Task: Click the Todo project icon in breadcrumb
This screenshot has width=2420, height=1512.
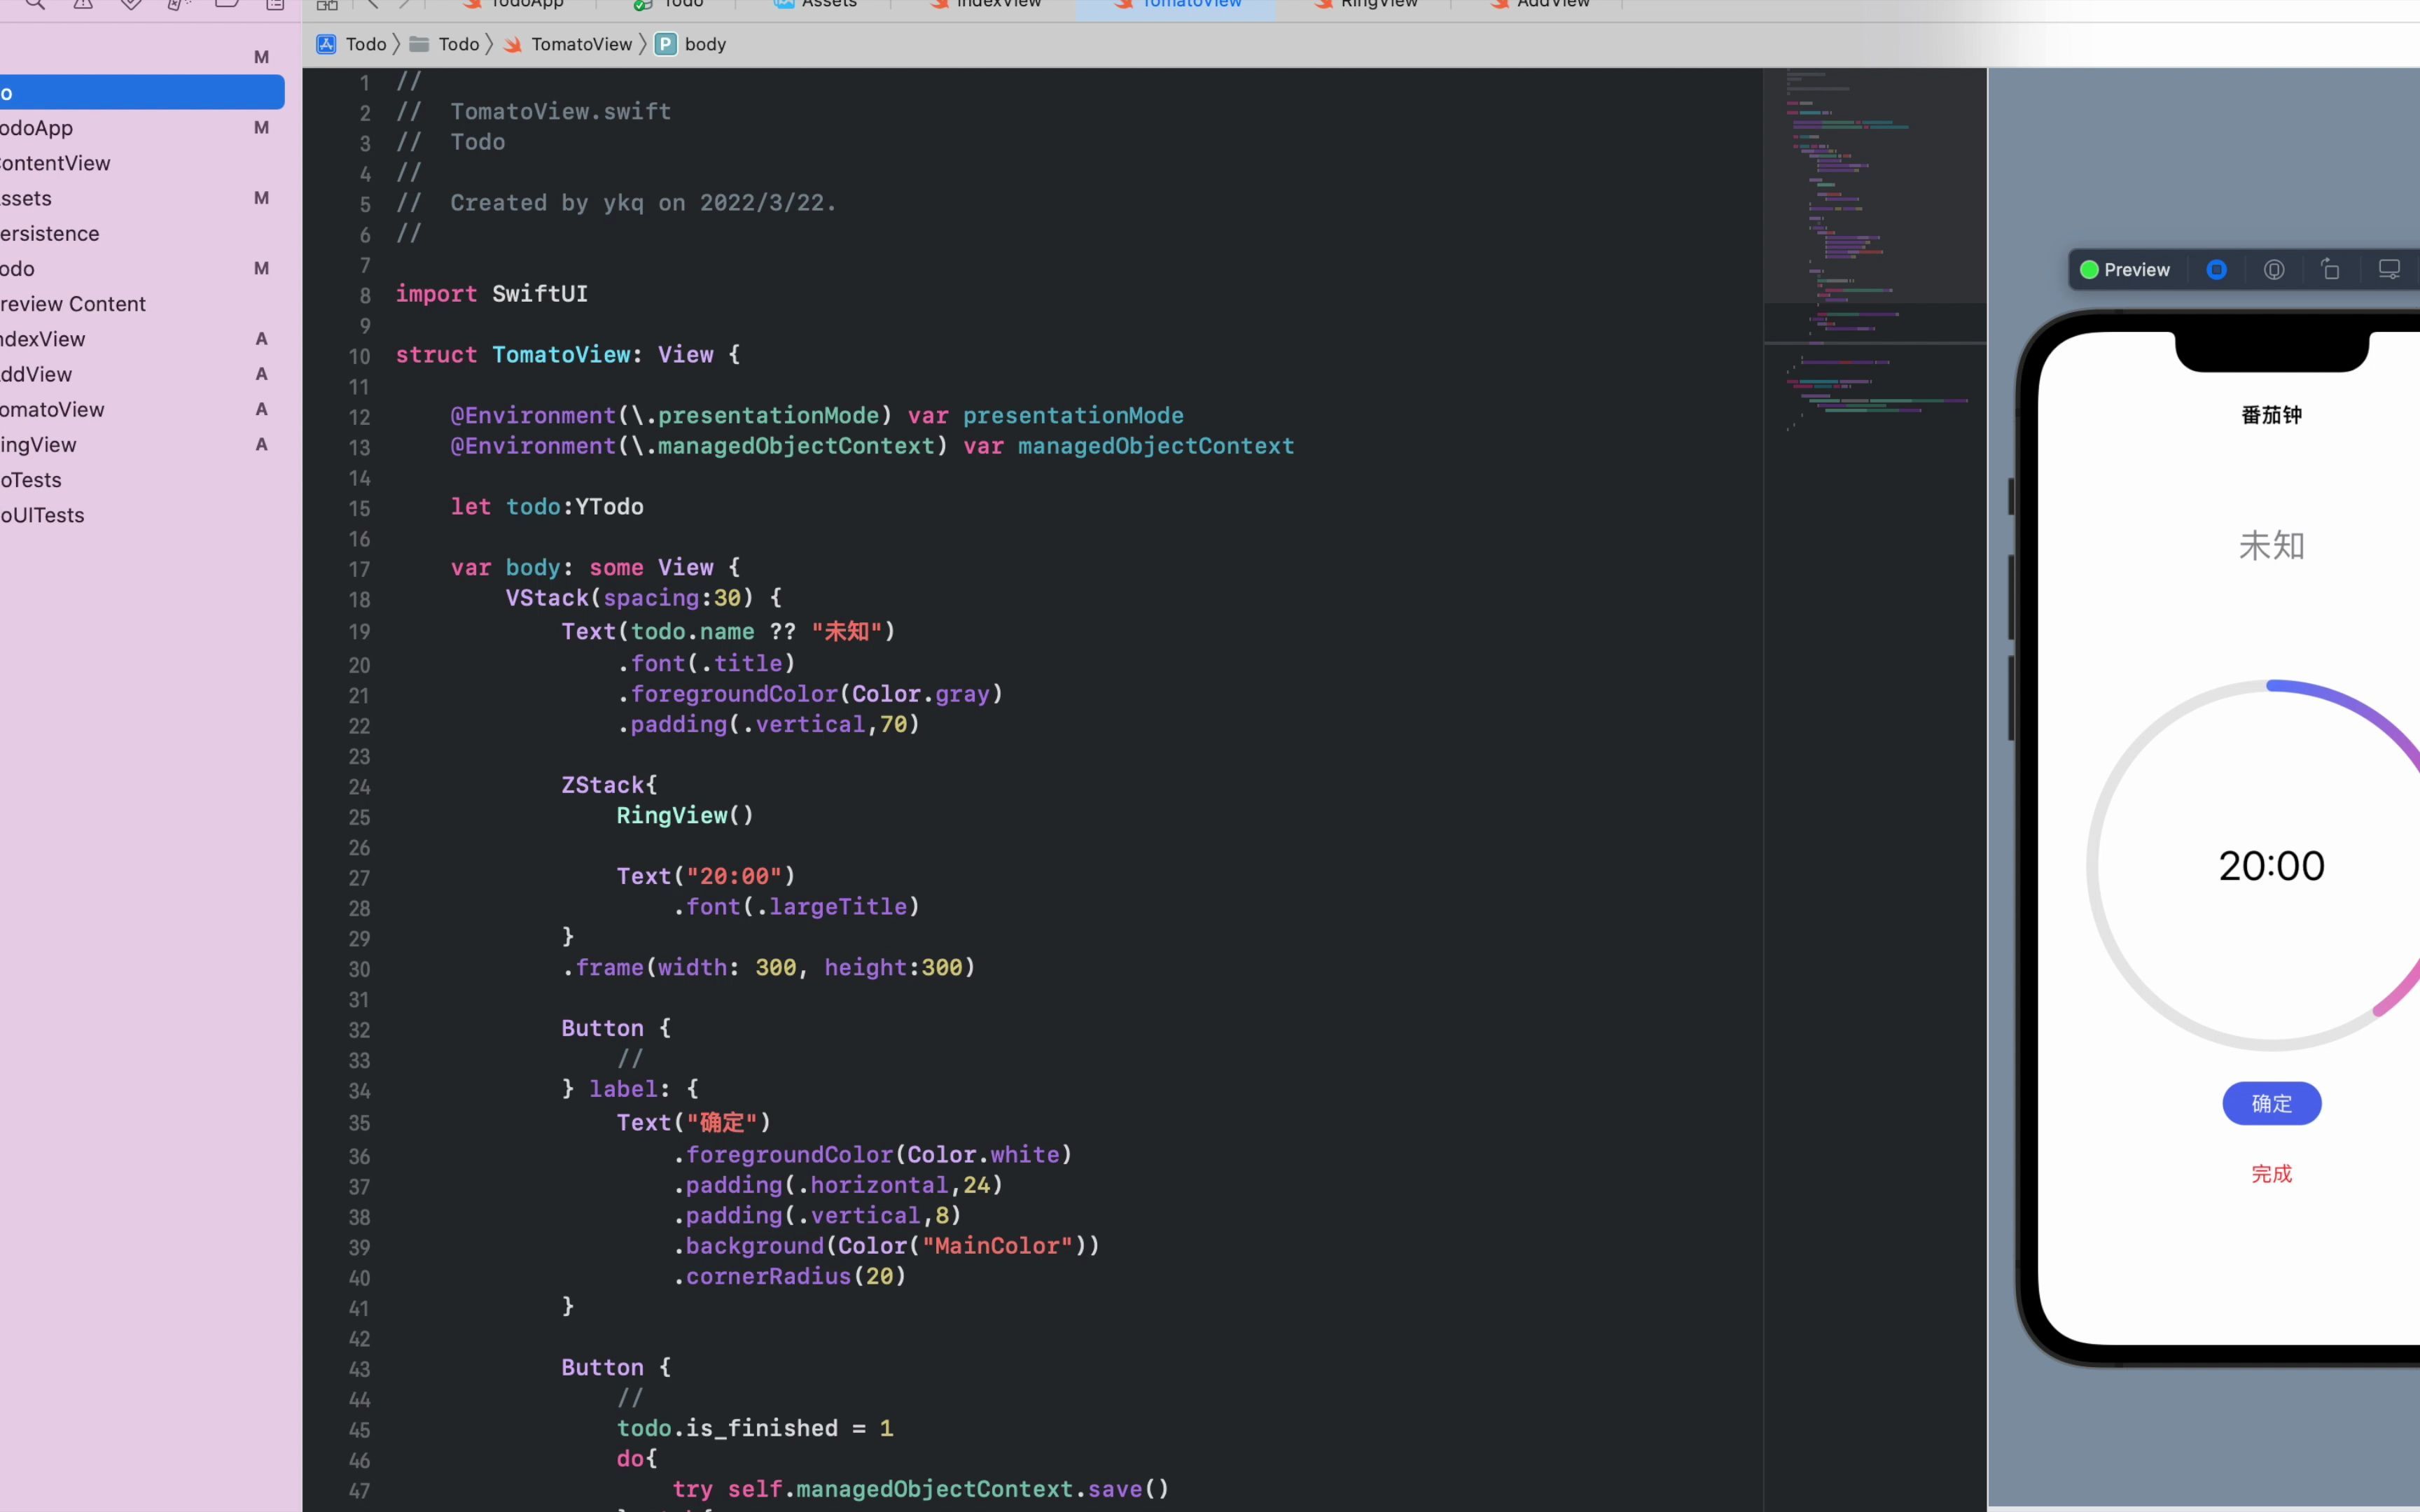Action: [326, 44]
